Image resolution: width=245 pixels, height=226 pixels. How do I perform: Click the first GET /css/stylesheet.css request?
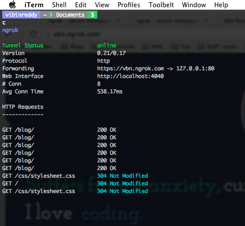(x=38, y=176)
